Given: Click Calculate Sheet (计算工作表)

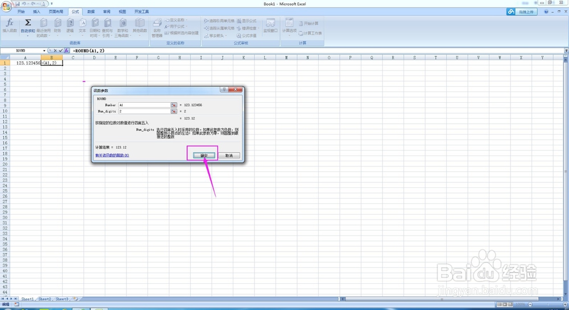Looking at the screenshot, I should coord(310,33).
